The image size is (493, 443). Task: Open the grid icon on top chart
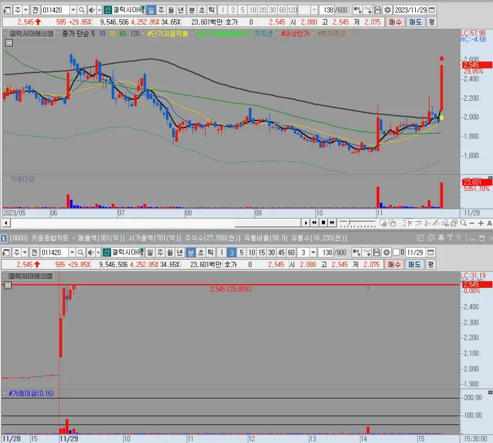[x=9, y=43]
